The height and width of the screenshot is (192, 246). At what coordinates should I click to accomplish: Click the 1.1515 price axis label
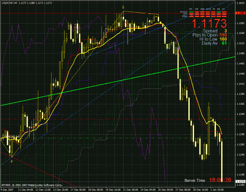240,43
